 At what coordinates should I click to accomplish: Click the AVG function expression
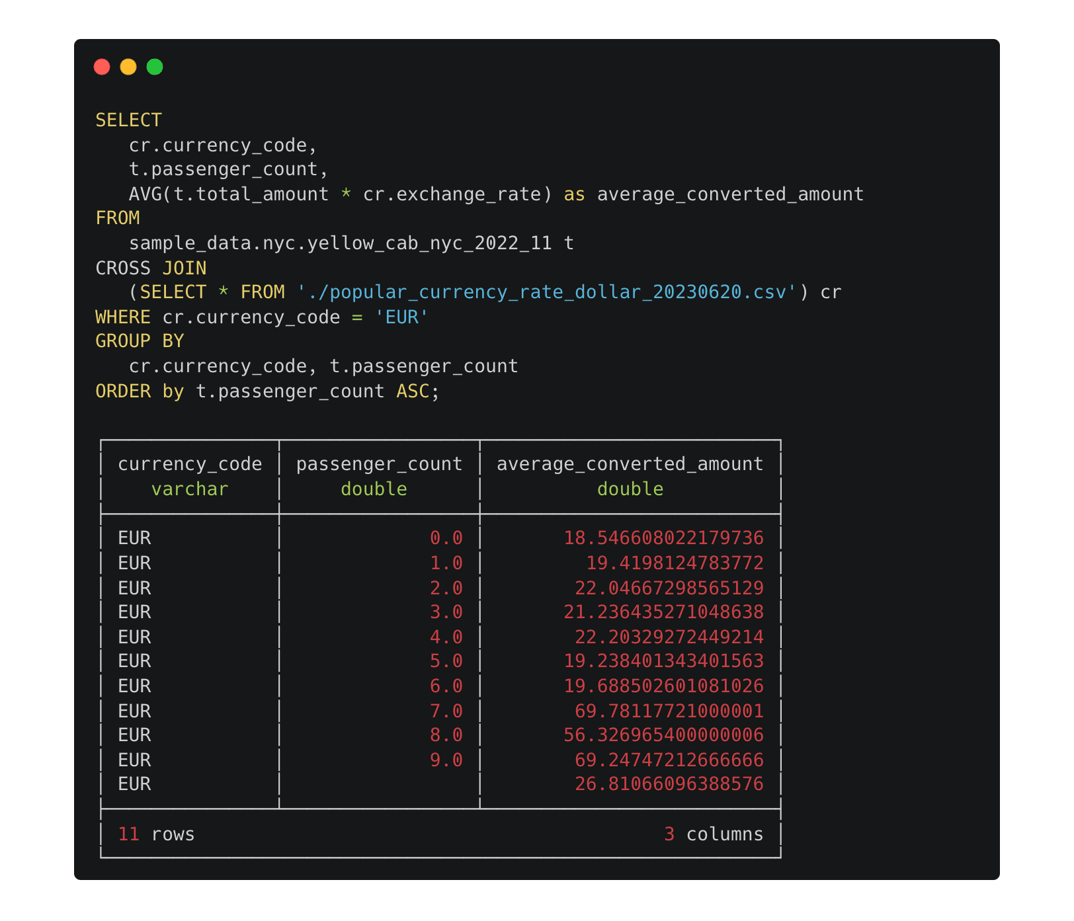pos(341,194)
